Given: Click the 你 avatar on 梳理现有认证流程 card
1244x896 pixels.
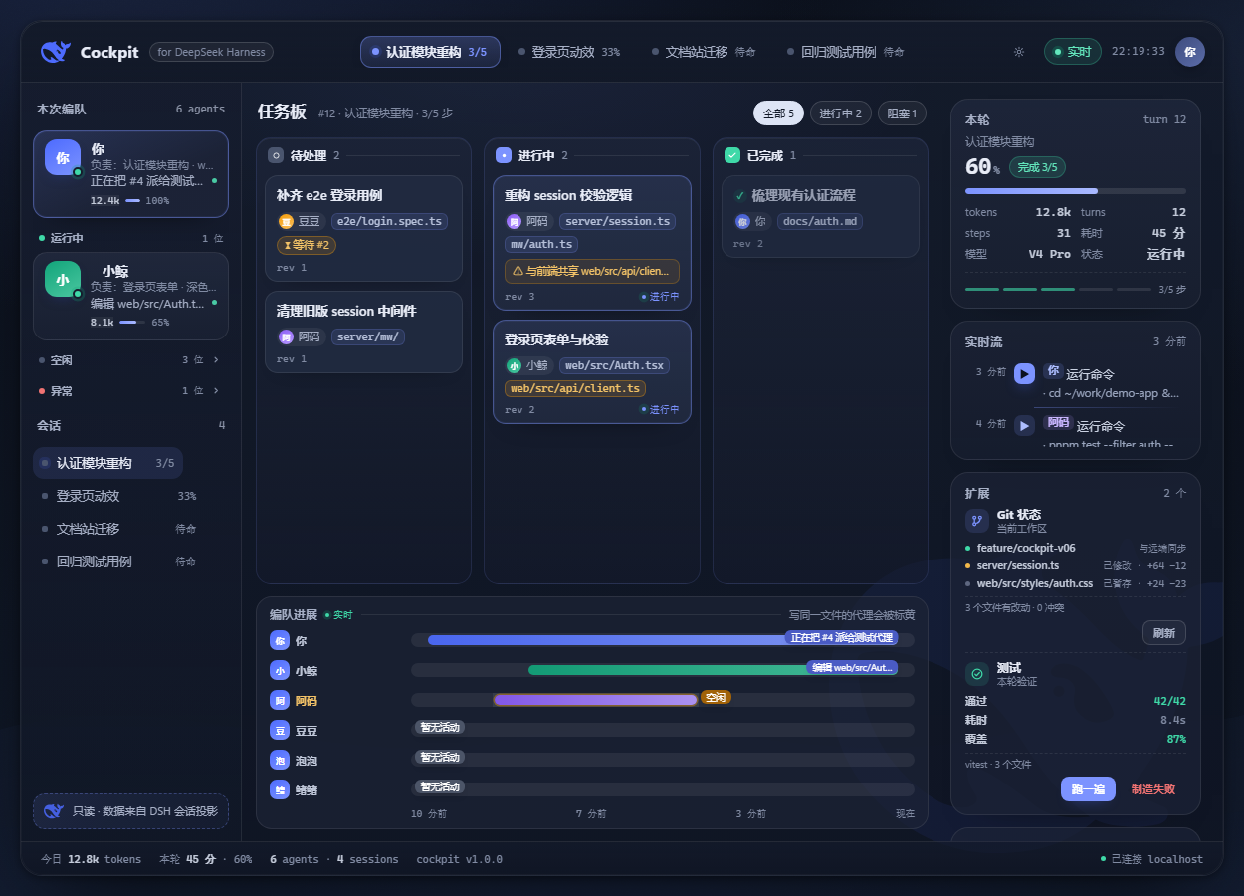Looking at the screenshot, I should point(742,221).
